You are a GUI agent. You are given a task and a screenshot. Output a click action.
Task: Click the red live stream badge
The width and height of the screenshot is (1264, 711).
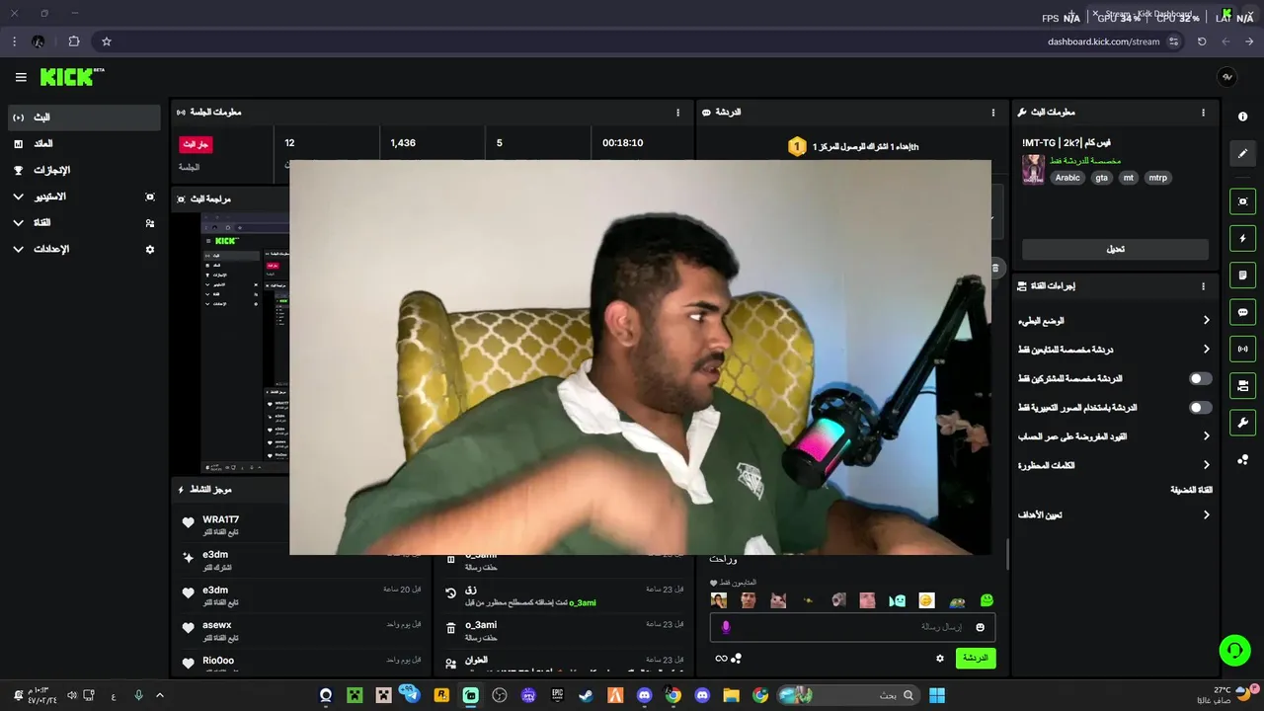coord(196,144)
